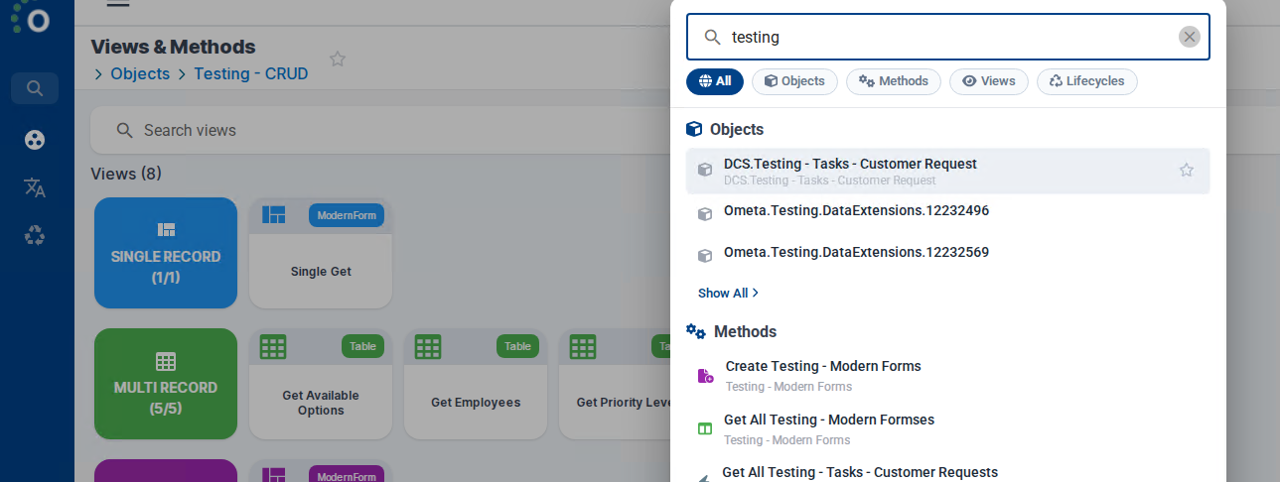The width and height of the screenshot is (1280, 482).
Task: Open the lifecycles recycle icon in sidebar
Action: point(35,235)
